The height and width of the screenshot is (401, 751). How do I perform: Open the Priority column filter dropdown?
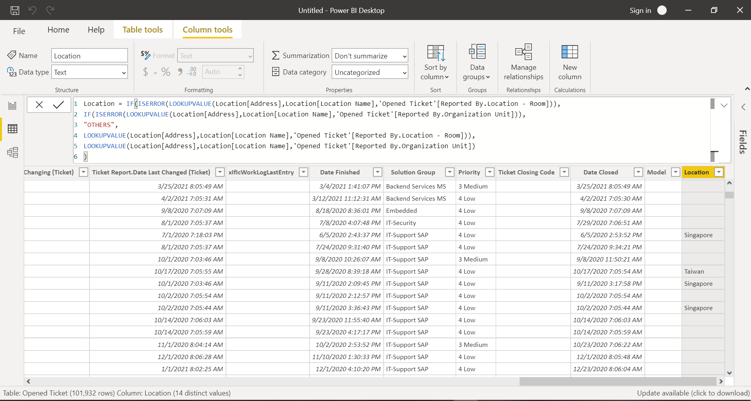tap(490, 172)
